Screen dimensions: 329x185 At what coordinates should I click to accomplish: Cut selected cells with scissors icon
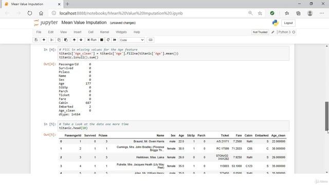coord(52,40)
